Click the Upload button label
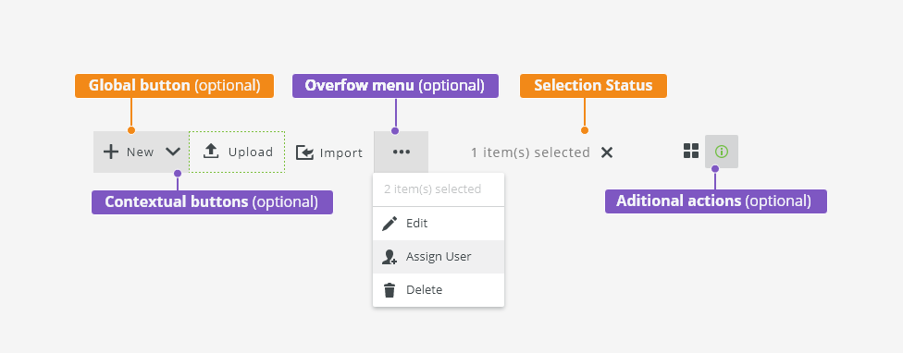This screenshot has height=353, width=903. point(251,152)
